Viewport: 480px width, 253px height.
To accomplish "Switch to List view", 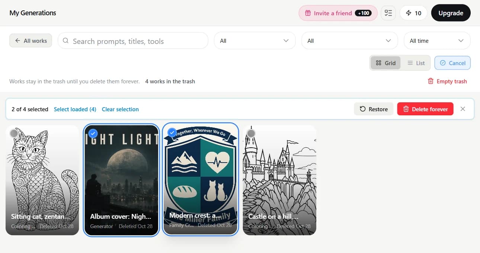I will pos(416,63).
